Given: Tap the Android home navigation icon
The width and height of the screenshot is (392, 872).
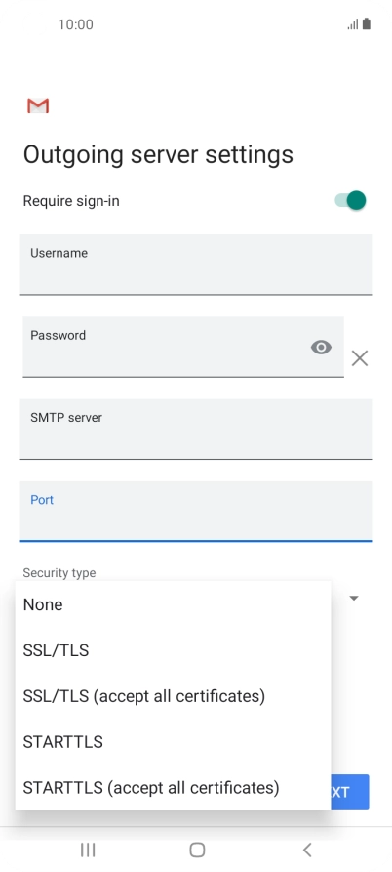Looking at the screenshot, I should pyautogui.click(x=197, y=850).
